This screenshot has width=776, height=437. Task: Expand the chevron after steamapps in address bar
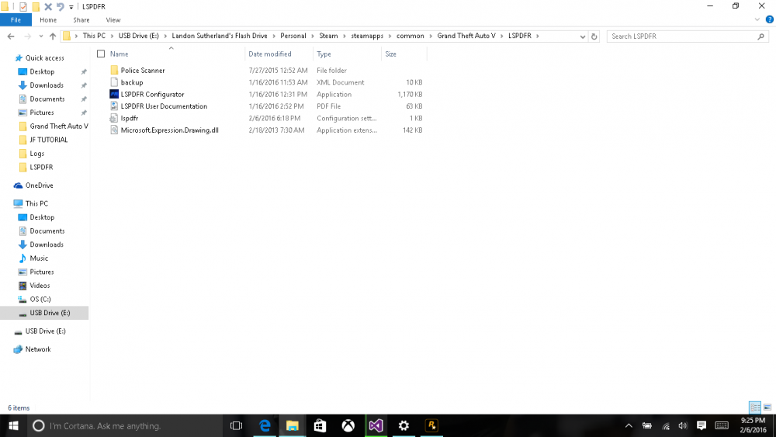390,36
